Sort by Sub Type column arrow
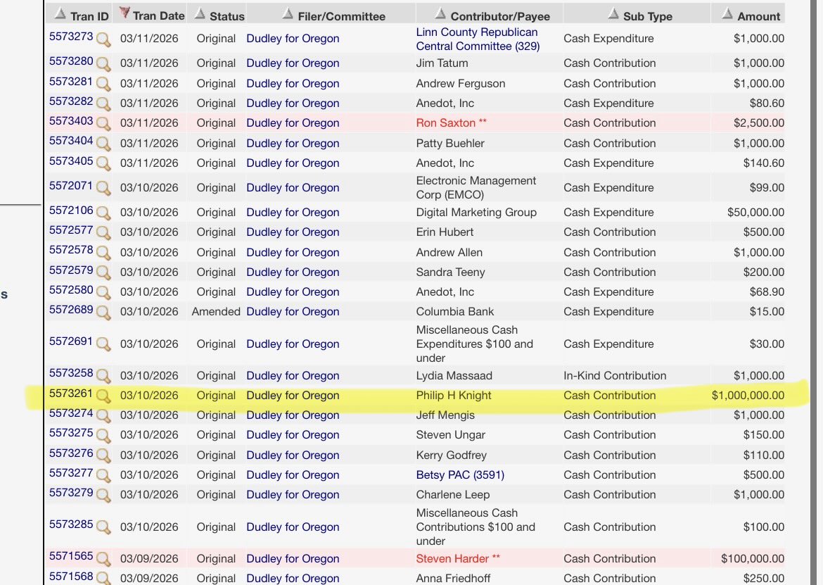Viewport: 823px width, 585px height. click(613, 14)
